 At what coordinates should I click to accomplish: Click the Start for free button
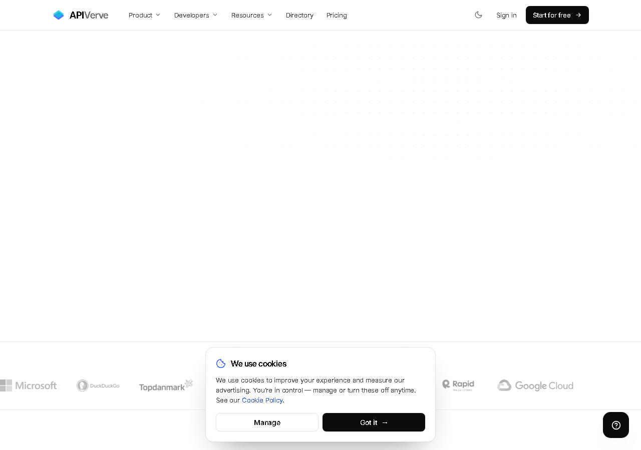(x=557, y=15)
